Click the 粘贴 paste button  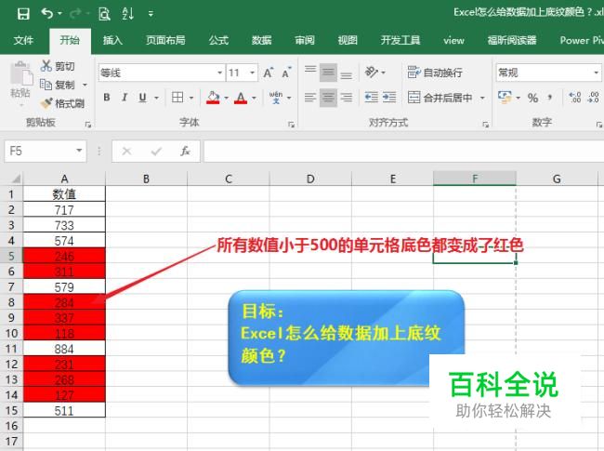20,80
